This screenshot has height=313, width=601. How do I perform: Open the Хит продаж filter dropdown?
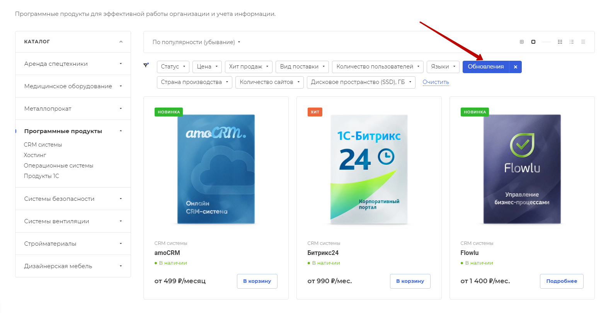point(249,67)
